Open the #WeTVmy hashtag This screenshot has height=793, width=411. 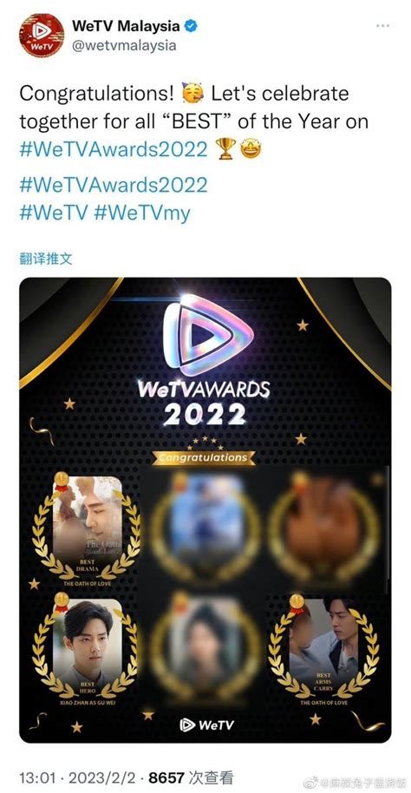pos(142,213)
